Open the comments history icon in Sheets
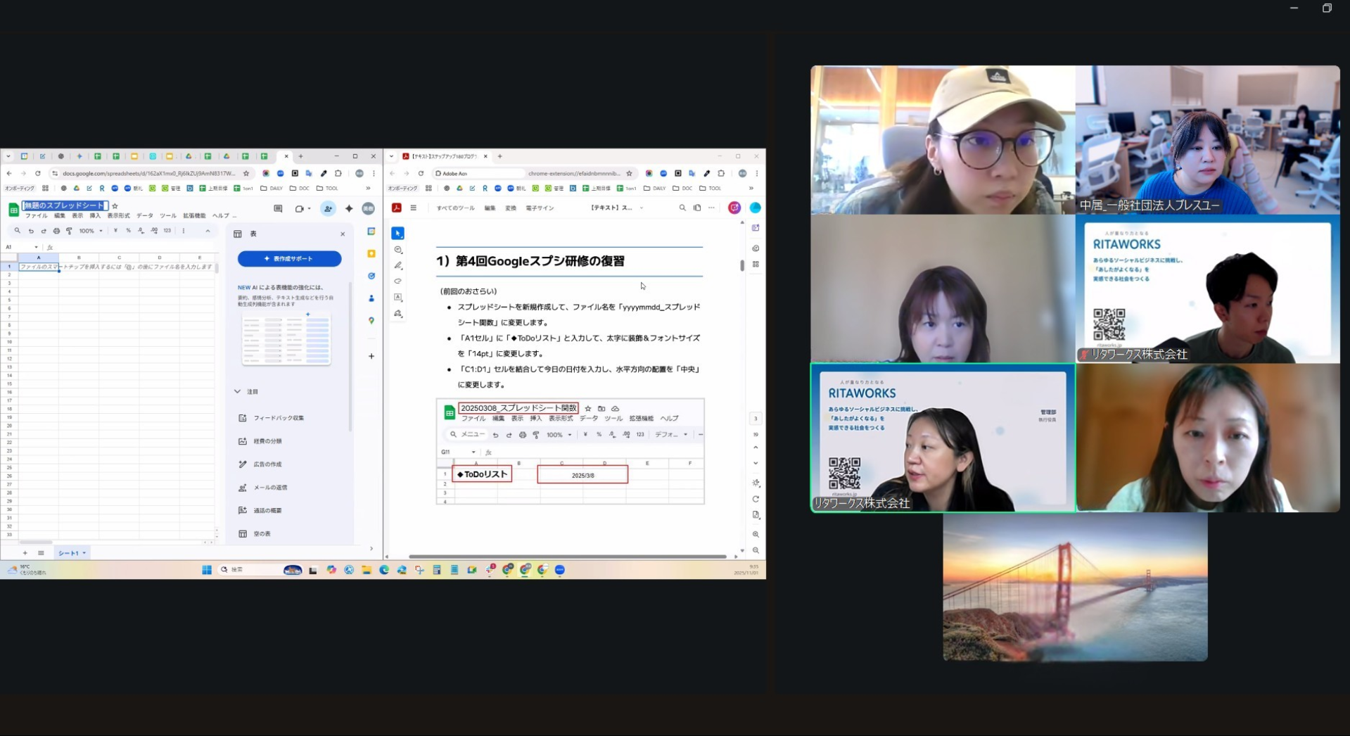The image size is (1350, 736). pyautogui.click(x=278, y=209)
